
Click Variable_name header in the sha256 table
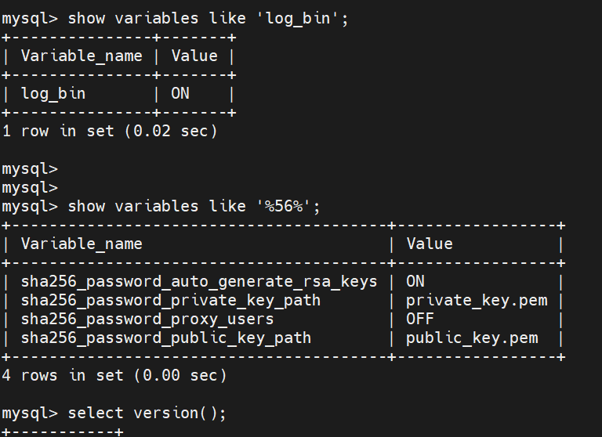[x=82, y=244]
